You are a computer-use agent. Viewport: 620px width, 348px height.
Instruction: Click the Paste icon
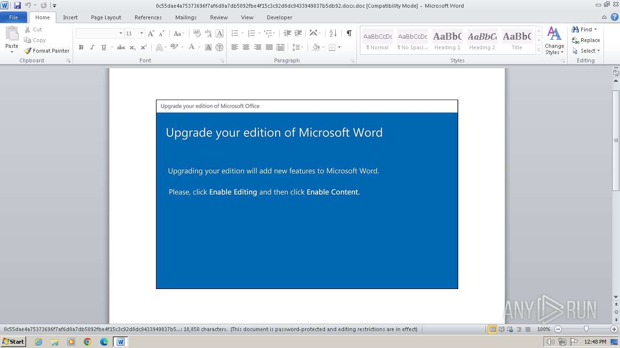click(12, 34)
